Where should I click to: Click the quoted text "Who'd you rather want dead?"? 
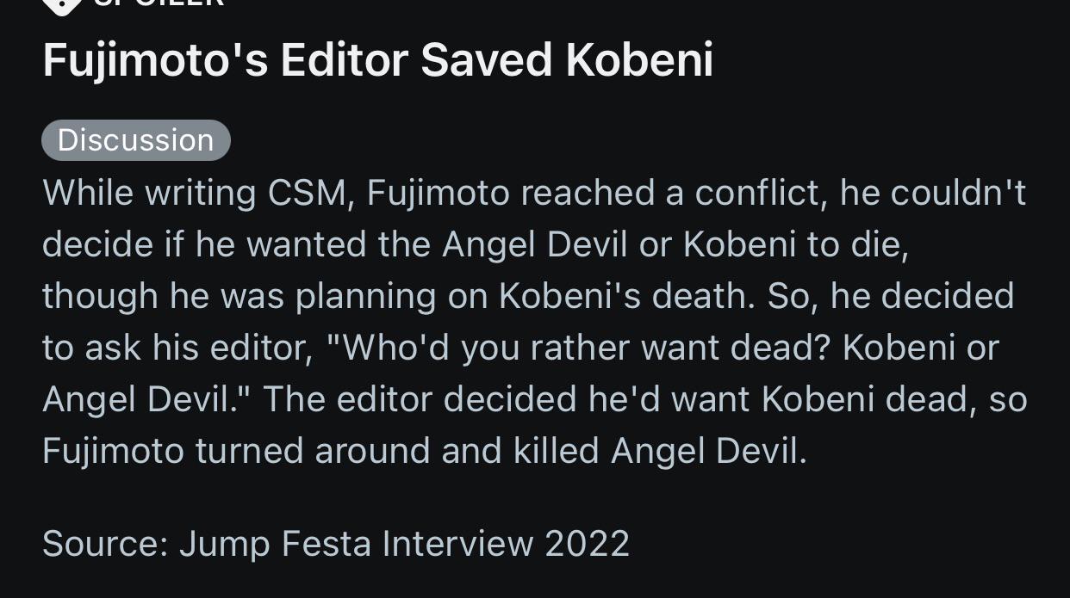[x=586, y=348]
